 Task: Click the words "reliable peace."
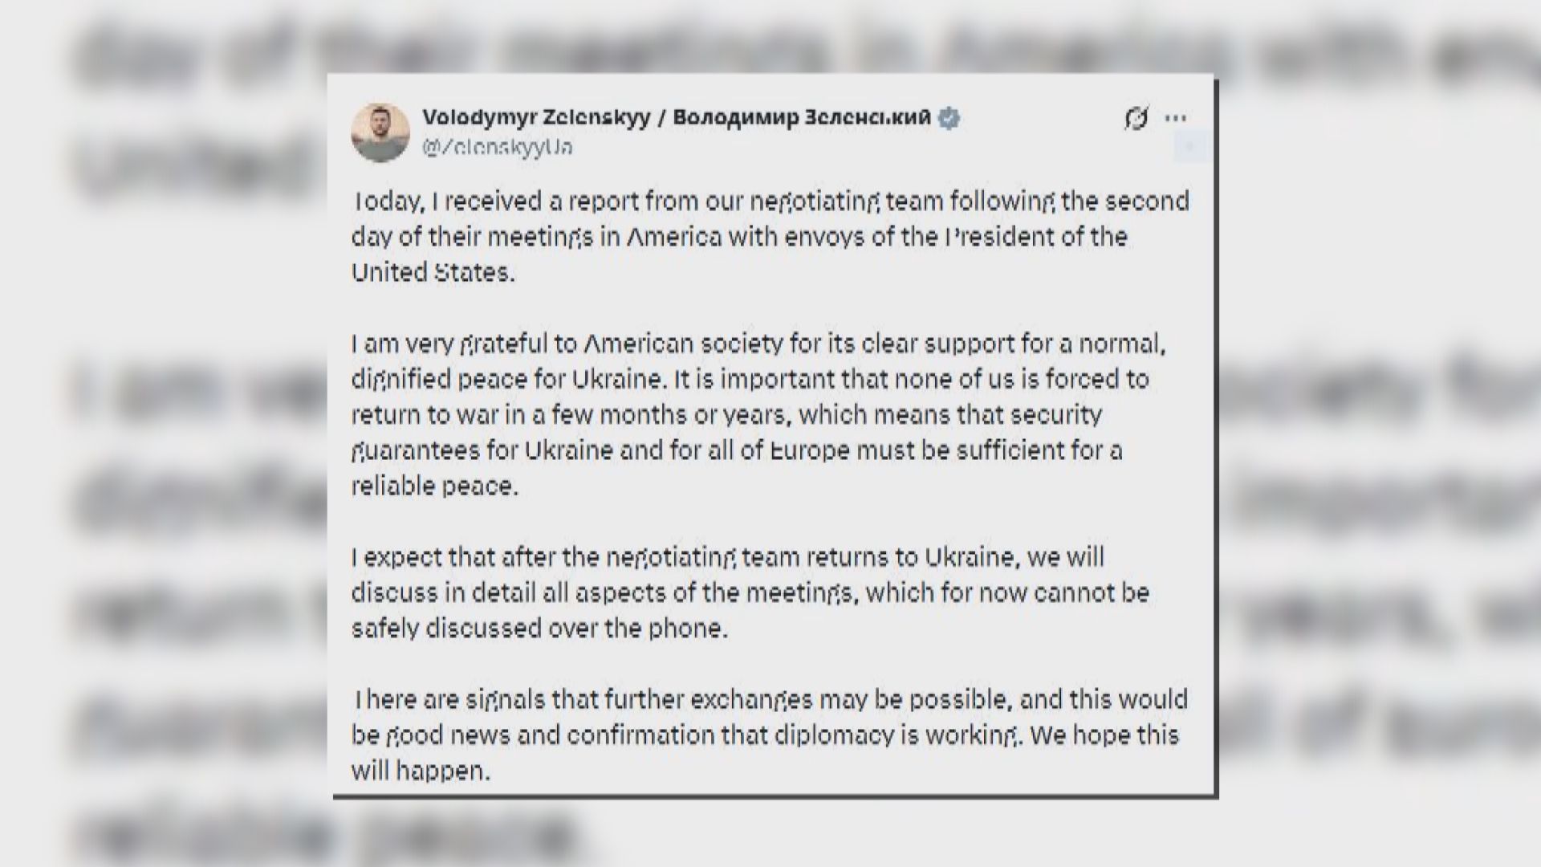434,486
